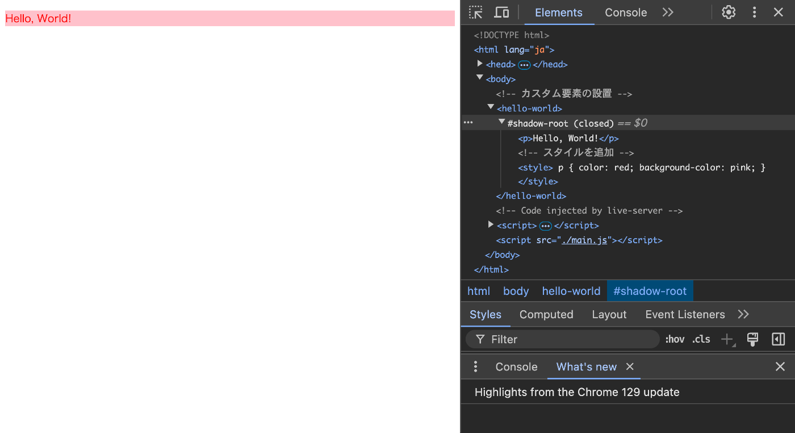The height and width of the screenshot is (433, 795).
Task: Select the <p>Hello, World!</p> node
Action: (568, 138)
